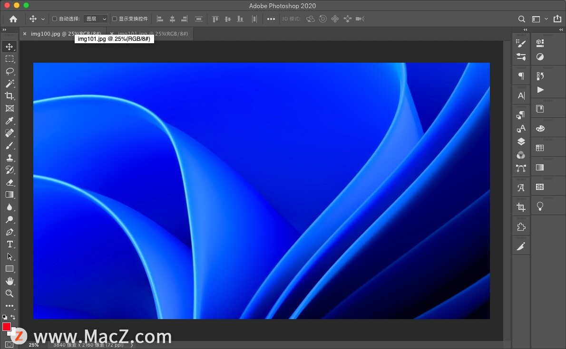Open the Layers panel icon
Image resolution: width=566 pixels, height=349 pixels.
(521, 141)
